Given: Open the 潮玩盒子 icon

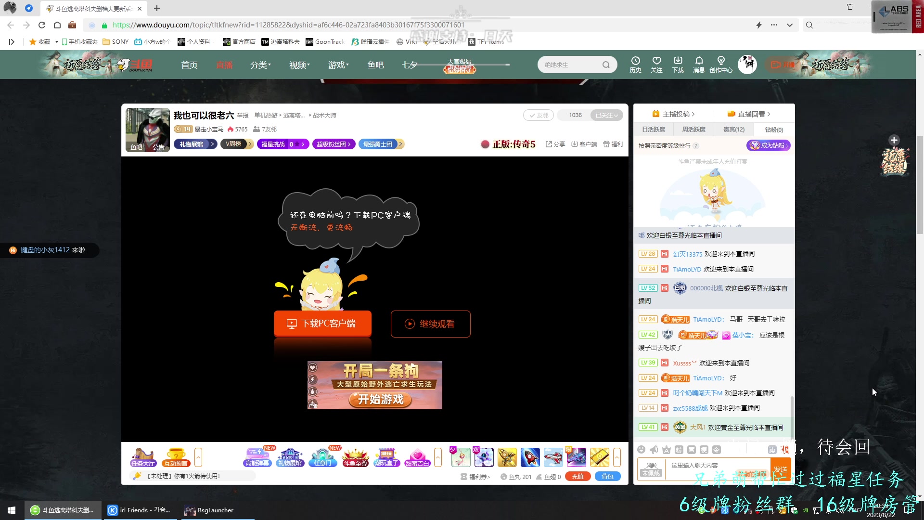Looking at the screenshot, I should point(387,457).
